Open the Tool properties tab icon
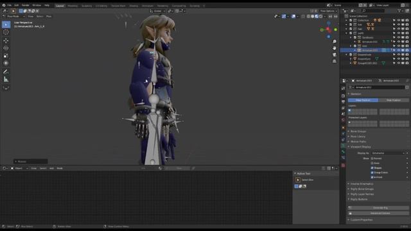The width and height of the screenshot is (411, 231). (x=343, y=89)
